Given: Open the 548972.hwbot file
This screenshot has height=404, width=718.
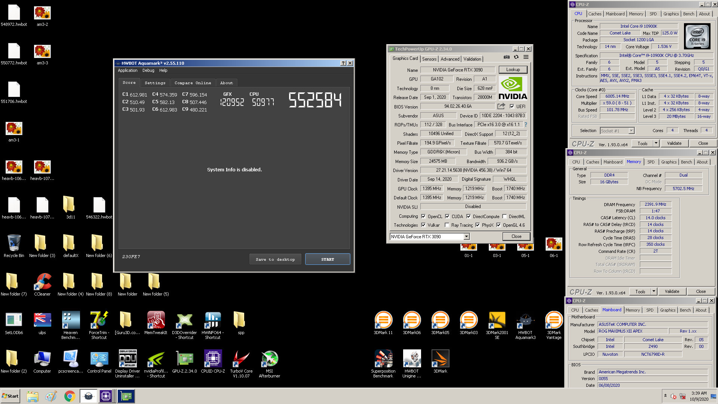Looking at the screenshot, I should [14, 15].
